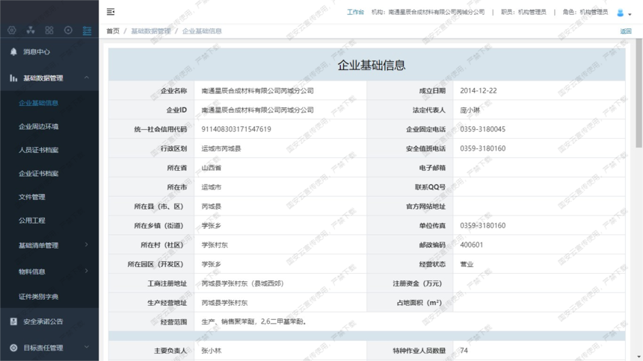The image size is (643, 361).
Task: Click the scrollbar down arrow at bottom right
Action: (639, 357)
